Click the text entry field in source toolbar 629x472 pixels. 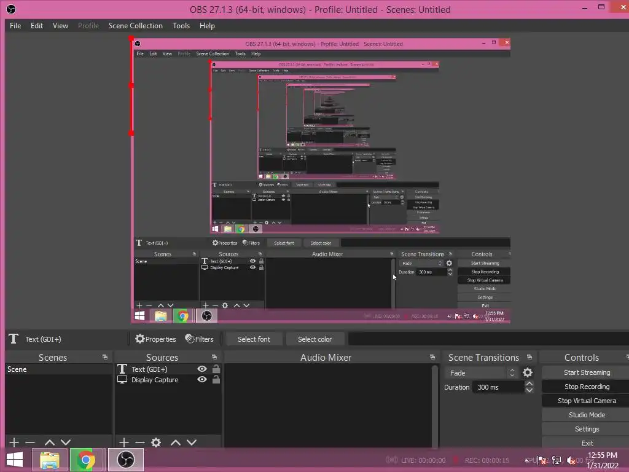coord(488,339)
